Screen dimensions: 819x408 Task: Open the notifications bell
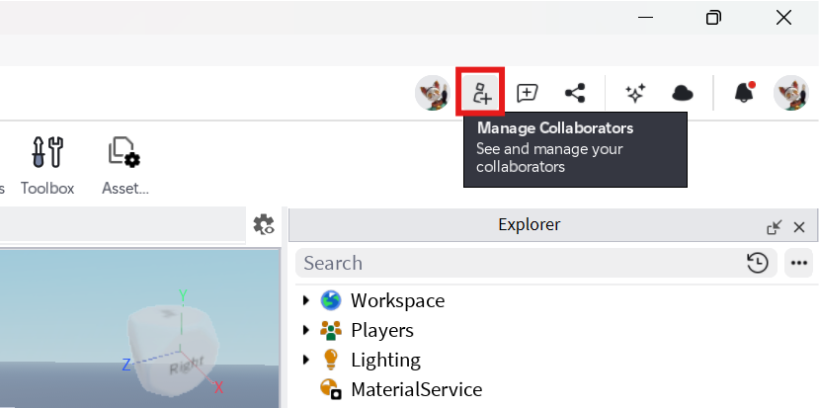[743, 93]
